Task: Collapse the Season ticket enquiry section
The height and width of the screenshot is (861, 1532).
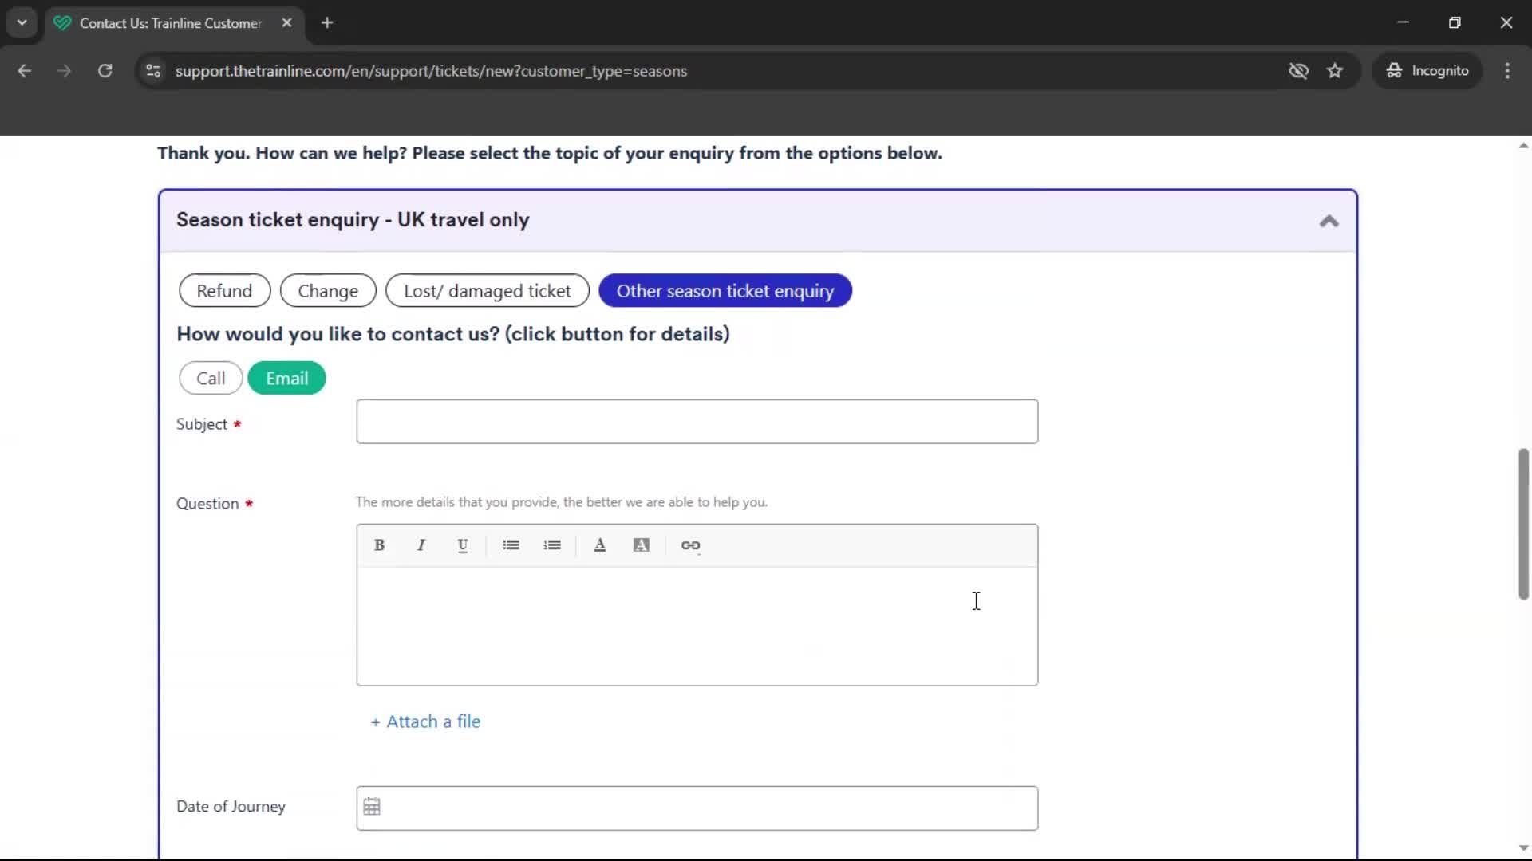Action: [1328, 221]
